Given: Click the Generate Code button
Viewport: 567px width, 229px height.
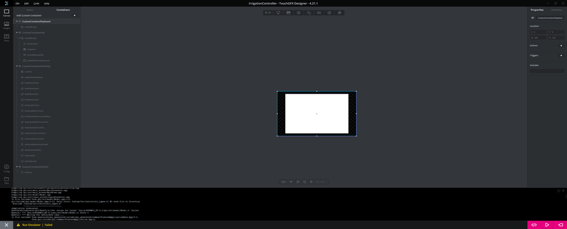Looking at the screenshot, I should coord(533,224).
